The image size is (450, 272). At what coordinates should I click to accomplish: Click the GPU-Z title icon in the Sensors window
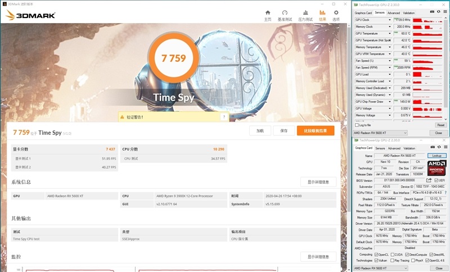point(356,5)
